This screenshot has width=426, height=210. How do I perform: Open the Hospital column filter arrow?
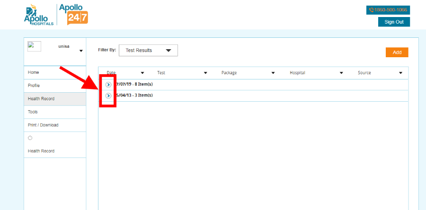pyautogui.click(x=341, y=73)
